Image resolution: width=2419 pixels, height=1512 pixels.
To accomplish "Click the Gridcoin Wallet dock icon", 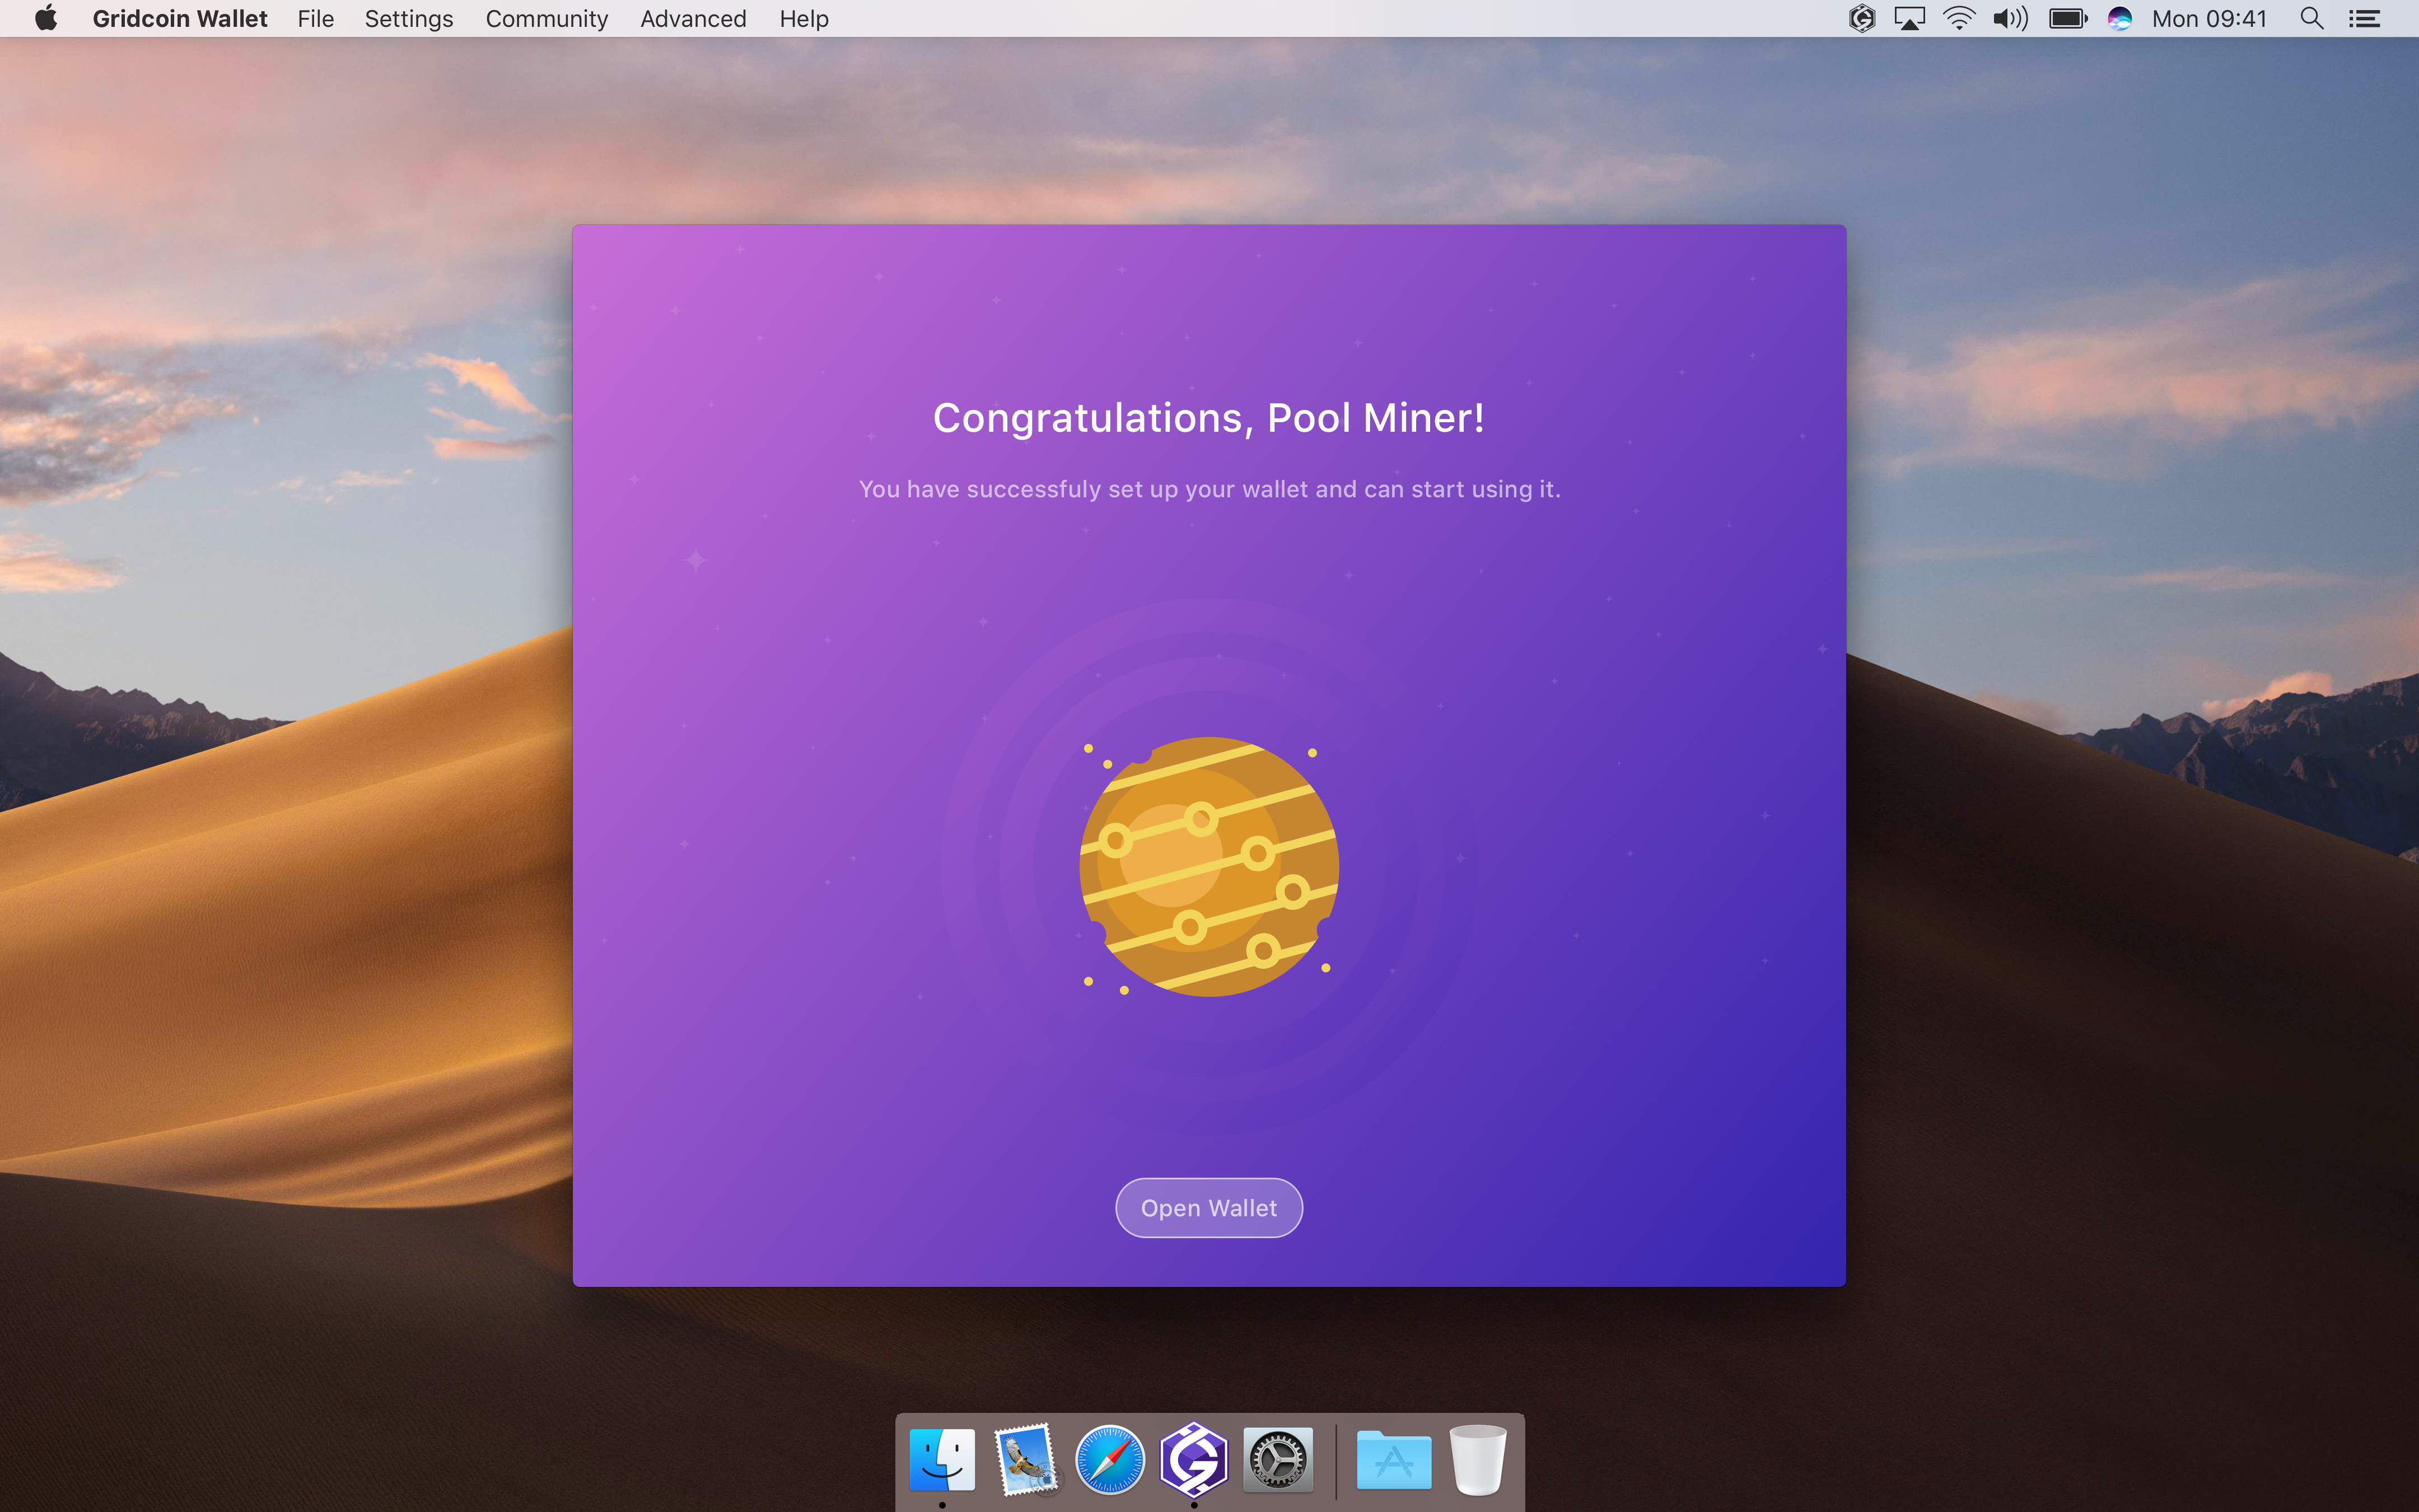I will point(1193,1459).
